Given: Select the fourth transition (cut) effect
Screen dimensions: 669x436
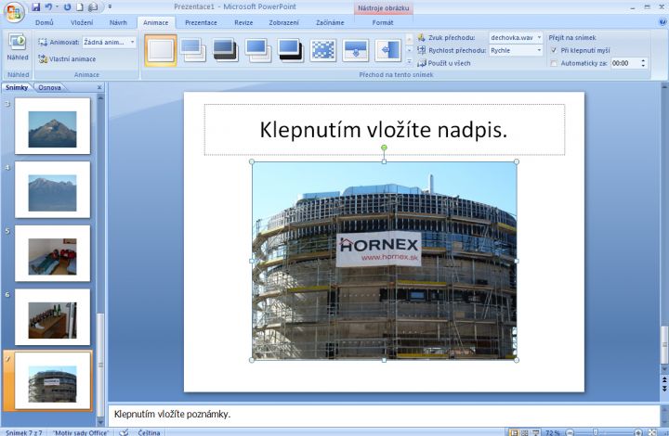Looking at the screenshot, I should pos(257,50).
